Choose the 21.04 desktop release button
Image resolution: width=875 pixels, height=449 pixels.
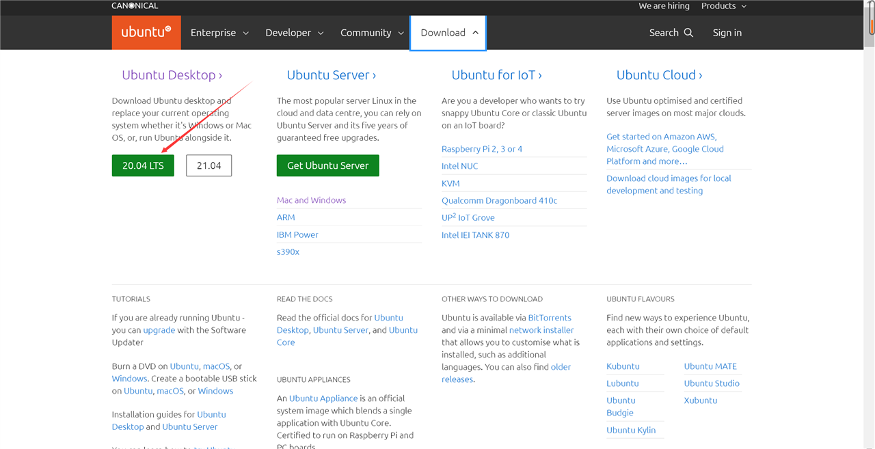pyautogui.click(x=208, y=165)
